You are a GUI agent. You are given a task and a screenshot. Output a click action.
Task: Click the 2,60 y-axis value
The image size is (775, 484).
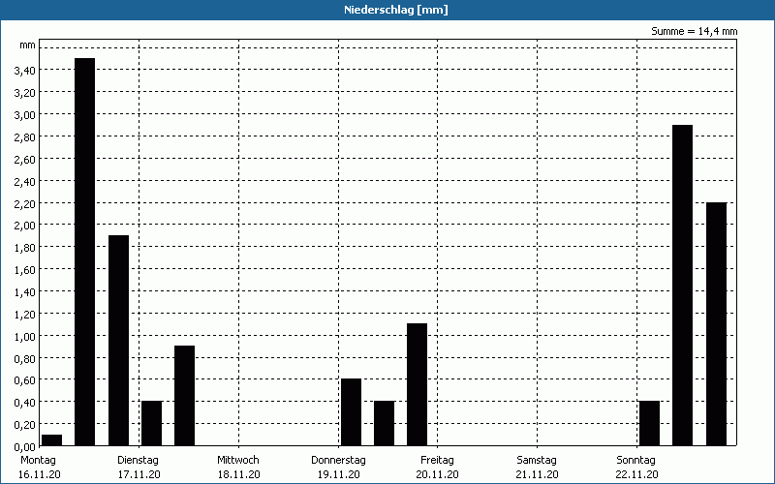25,159
